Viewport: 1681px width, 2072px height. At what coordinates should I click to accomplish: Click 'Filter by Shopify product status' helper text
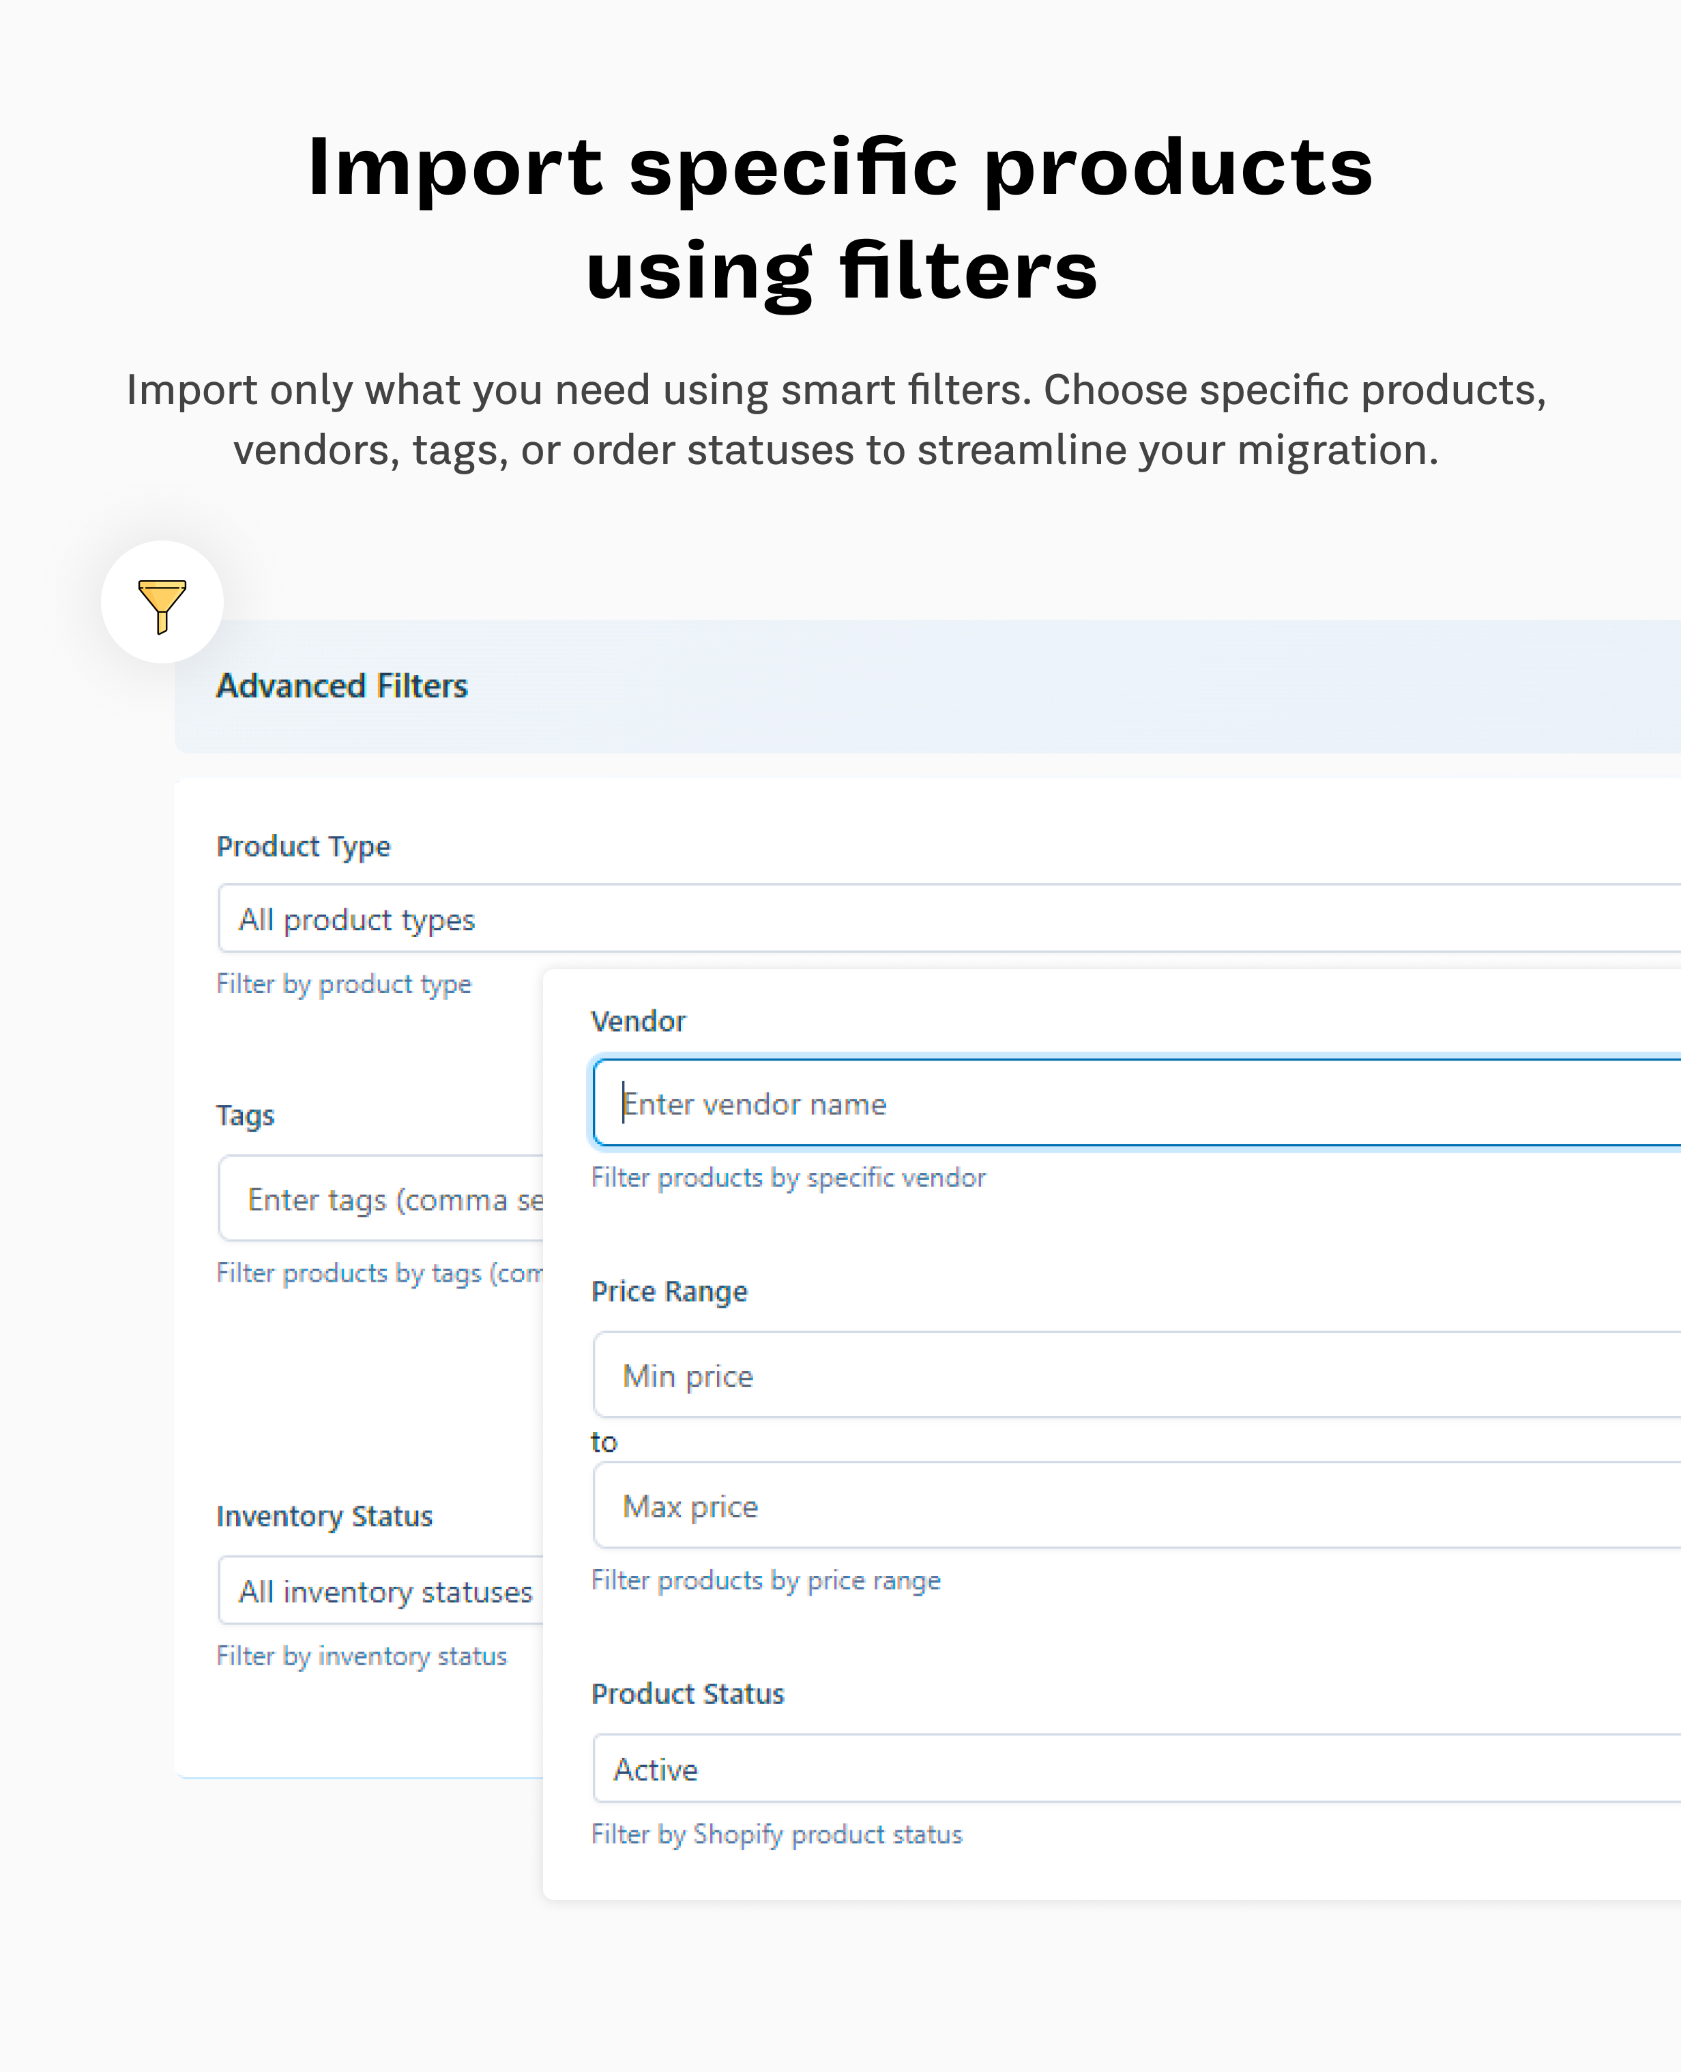coord(776,1834)
